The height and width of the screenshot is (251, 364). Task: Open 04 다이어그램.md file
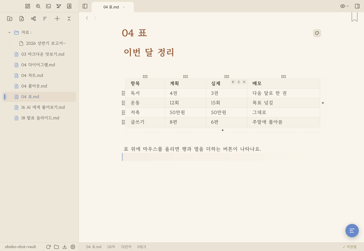39,65
